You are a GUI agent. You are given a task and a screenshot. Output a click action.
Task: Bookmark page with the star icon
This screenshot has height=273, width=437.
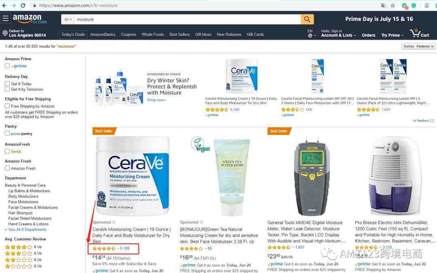click(392, 5)
